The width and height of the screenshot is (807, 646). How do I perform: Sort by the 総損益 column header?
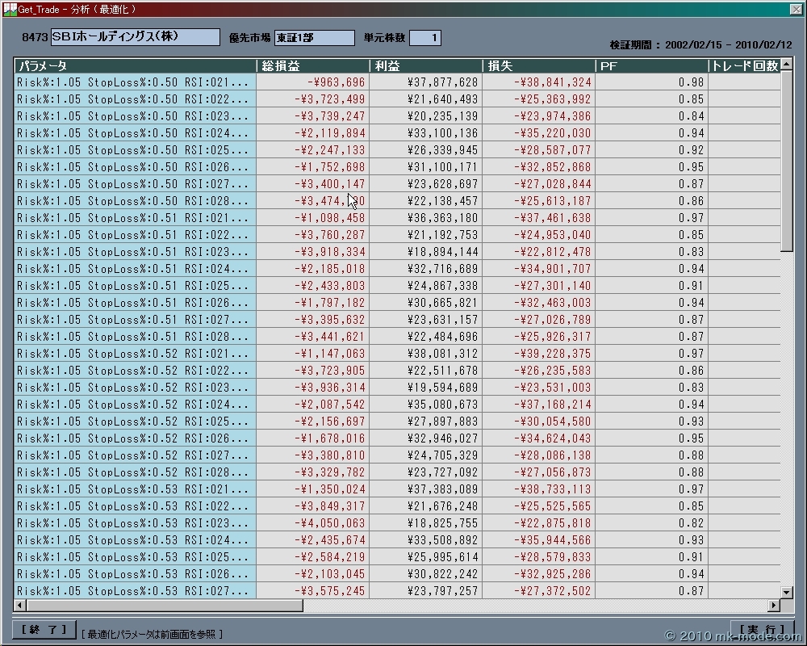tap(312, 65)
